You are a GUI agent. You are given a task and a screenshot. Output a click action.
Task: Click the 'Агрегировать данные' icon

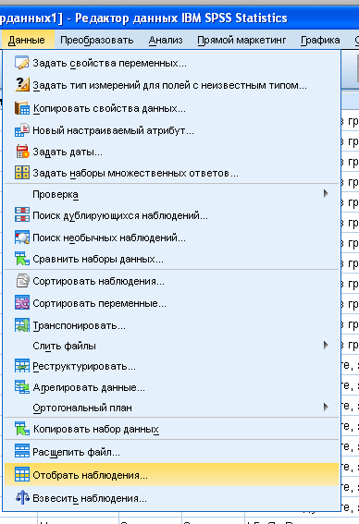[22, 387]
